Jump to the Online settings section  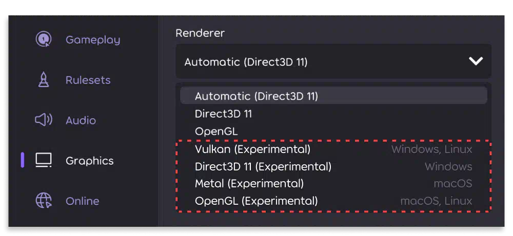click(x=83, y=201)
